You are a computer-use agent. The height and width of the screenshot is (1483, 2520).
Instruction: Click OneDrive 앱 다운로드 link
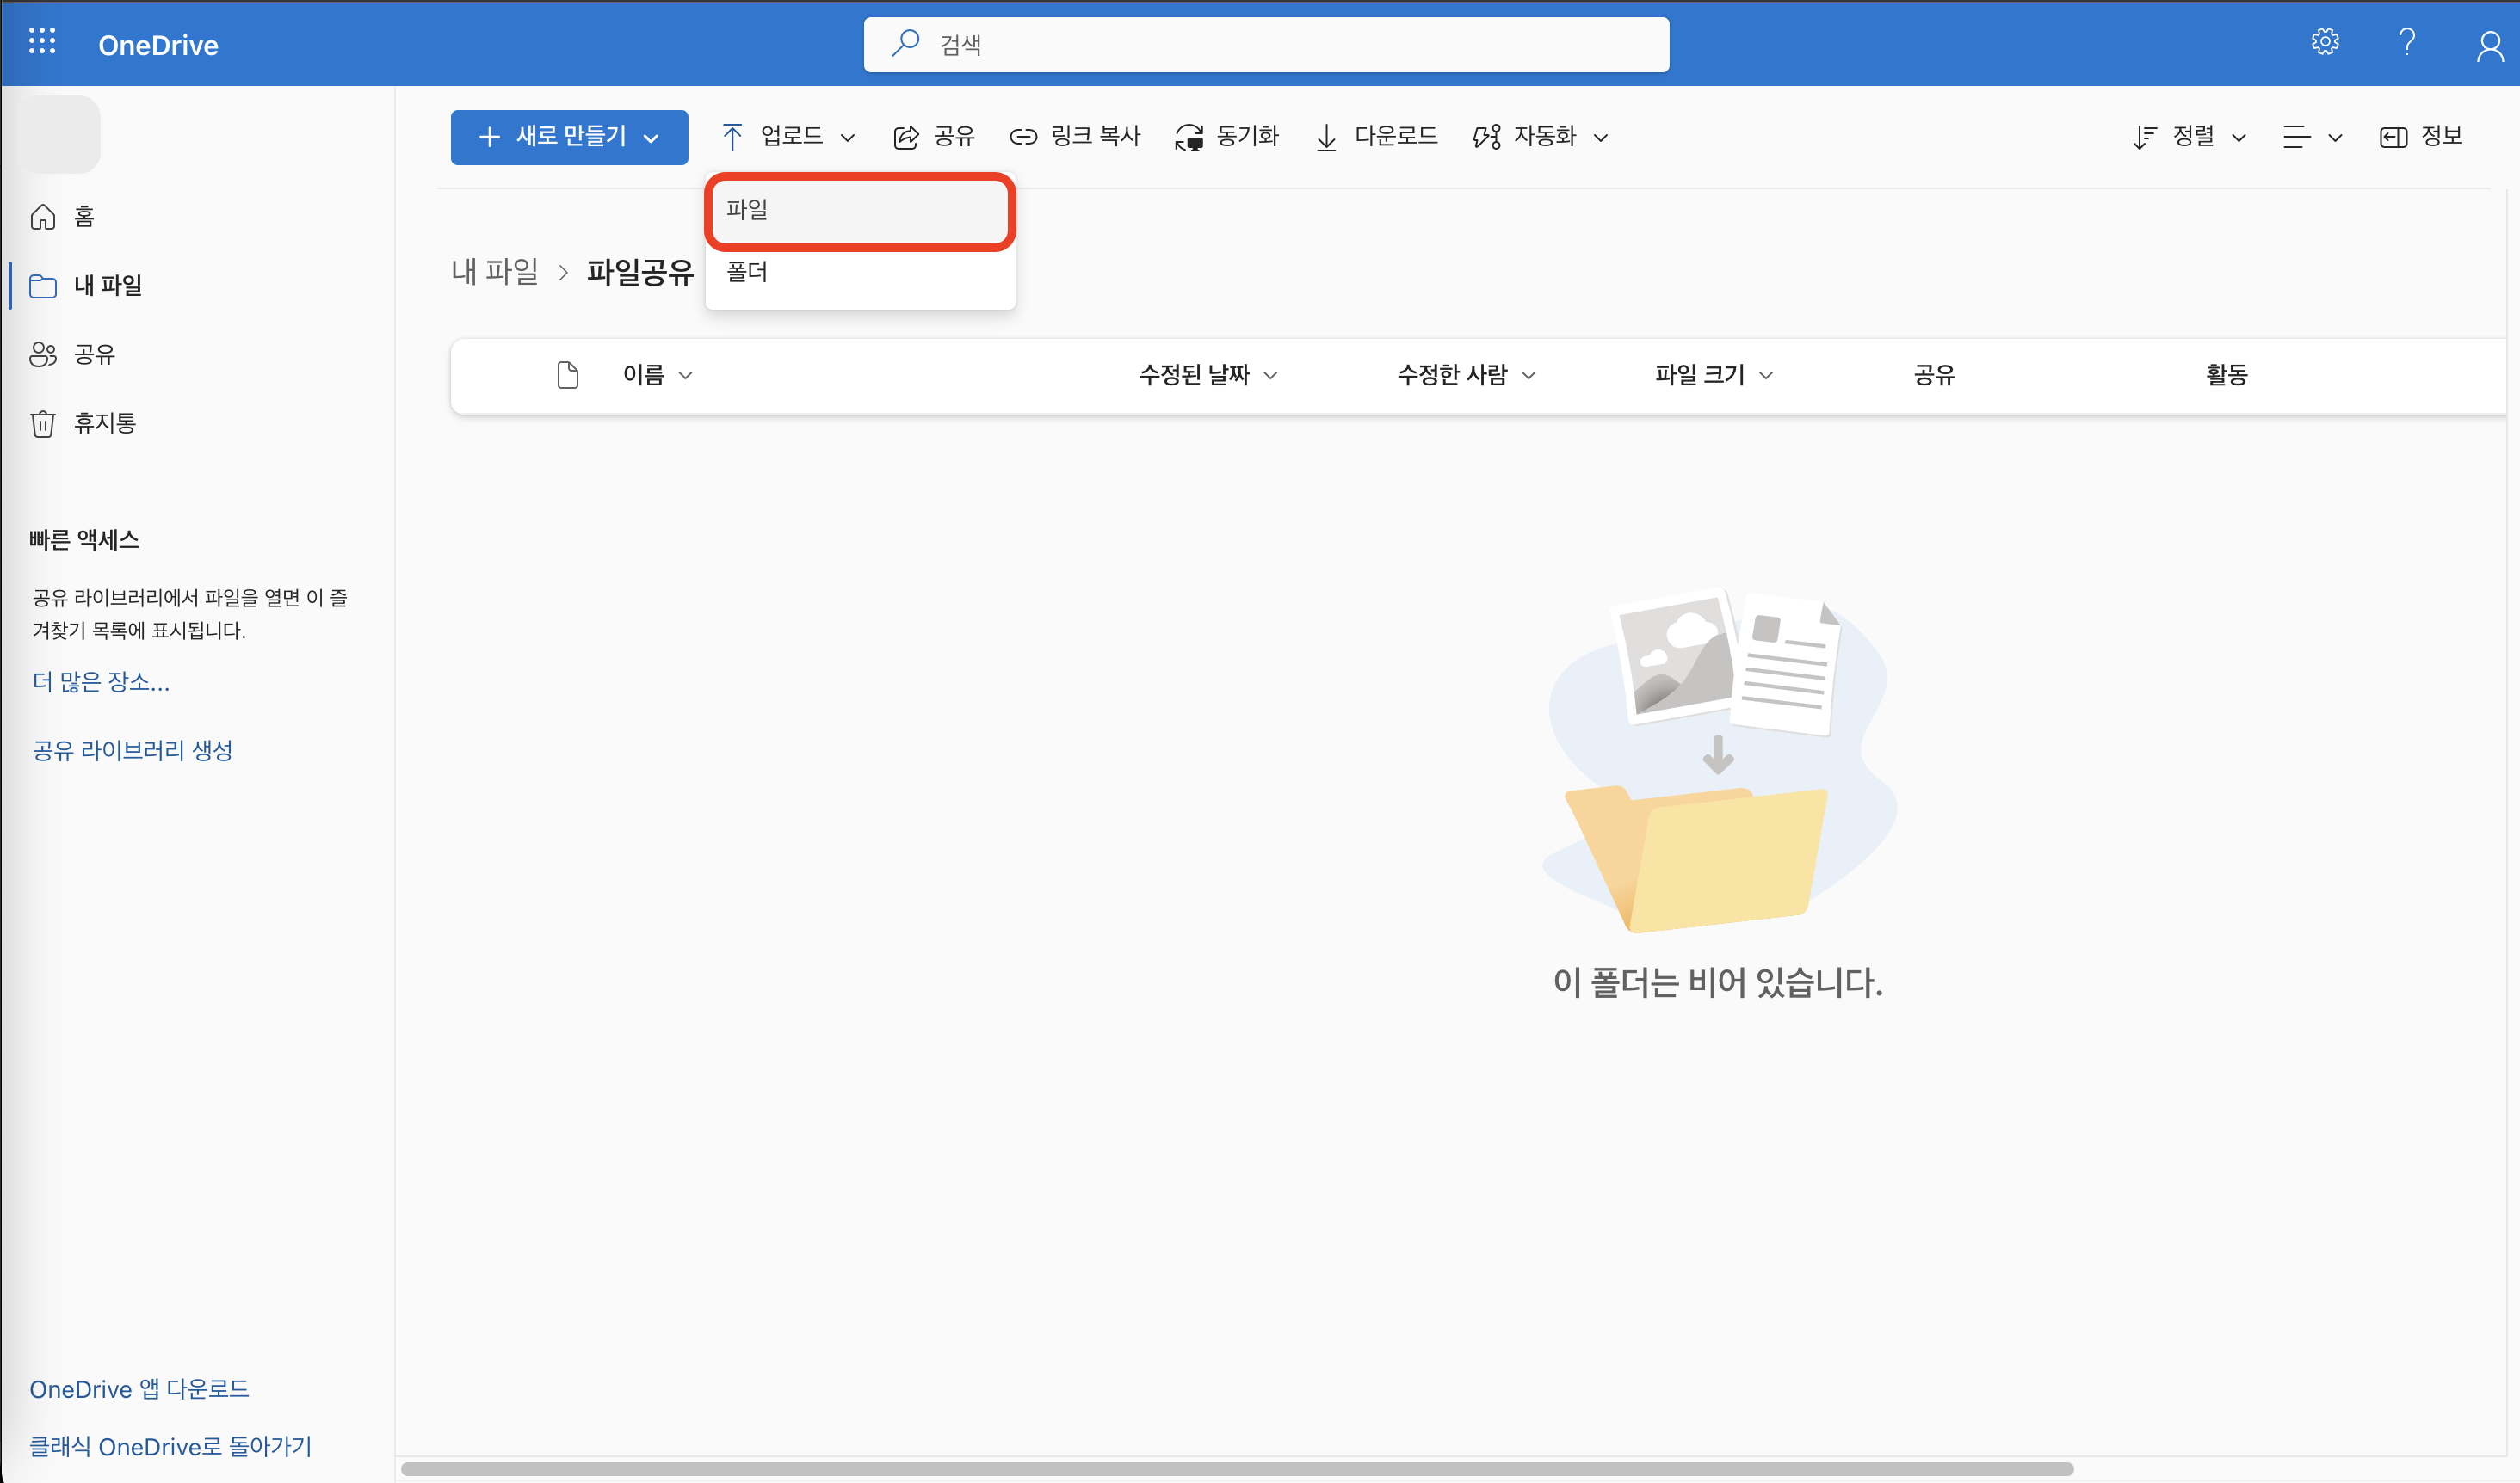click(x=139, y=1389)
